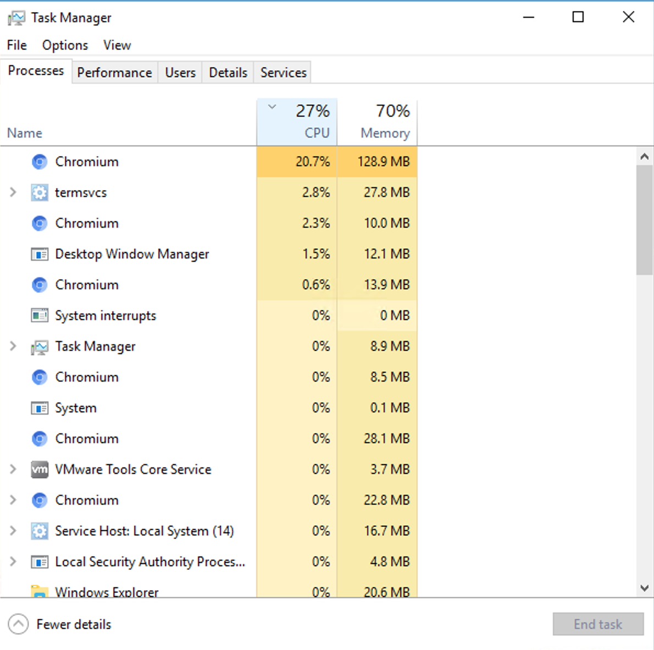Switch to the Users tab
This screenshot has height=650, width=654.
coord(180,73)
